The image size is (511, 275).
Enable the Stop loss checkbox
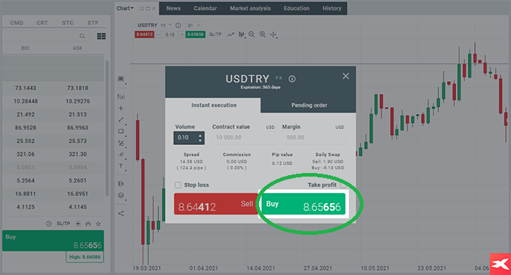click(178, 185)
